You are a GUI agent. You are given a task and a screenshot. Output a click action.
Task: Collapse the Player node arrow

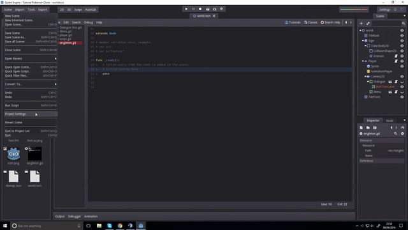point(363,61)
